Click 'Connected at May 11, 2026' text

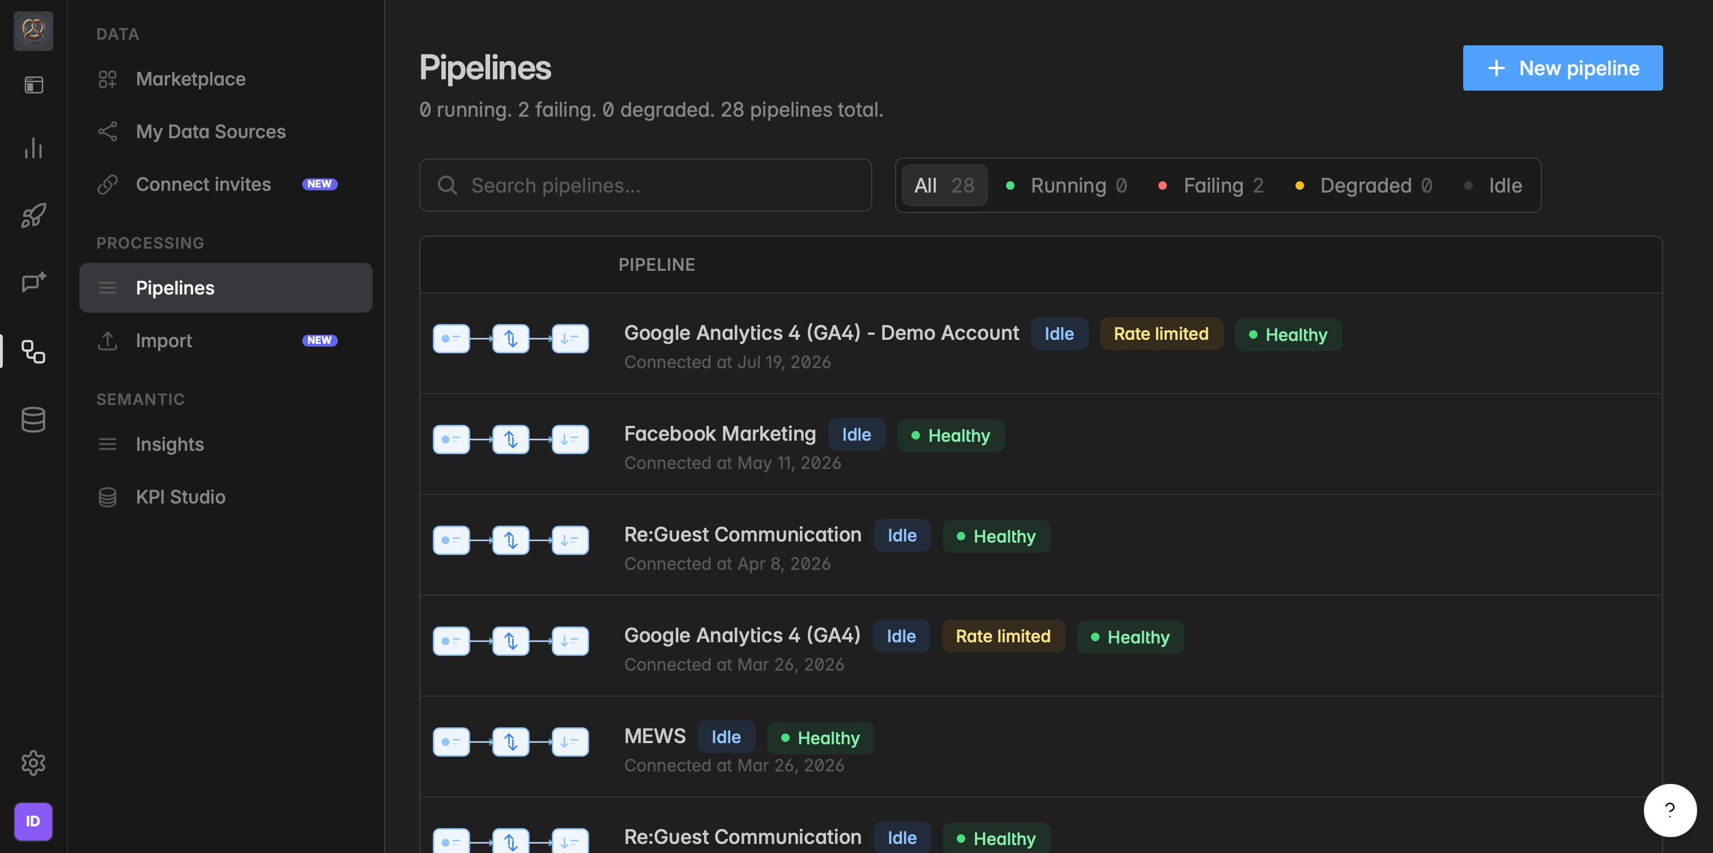point(733,463)
